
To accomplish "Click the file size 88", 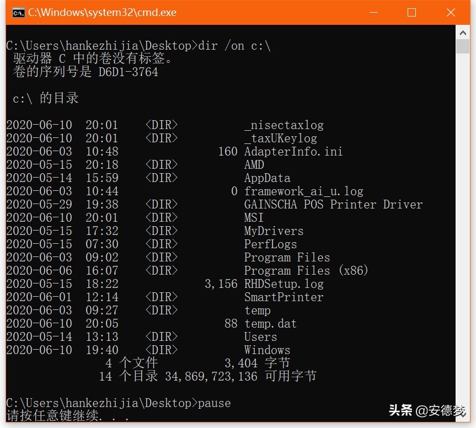I will [x=231, y=324].
